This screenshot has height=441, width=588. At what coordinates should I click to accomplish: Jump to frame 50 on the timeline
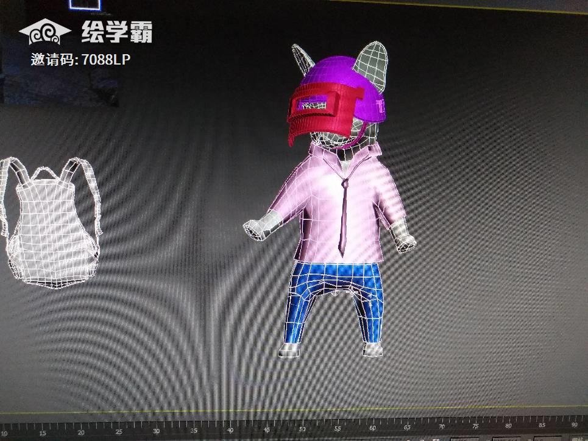point(302,429)
